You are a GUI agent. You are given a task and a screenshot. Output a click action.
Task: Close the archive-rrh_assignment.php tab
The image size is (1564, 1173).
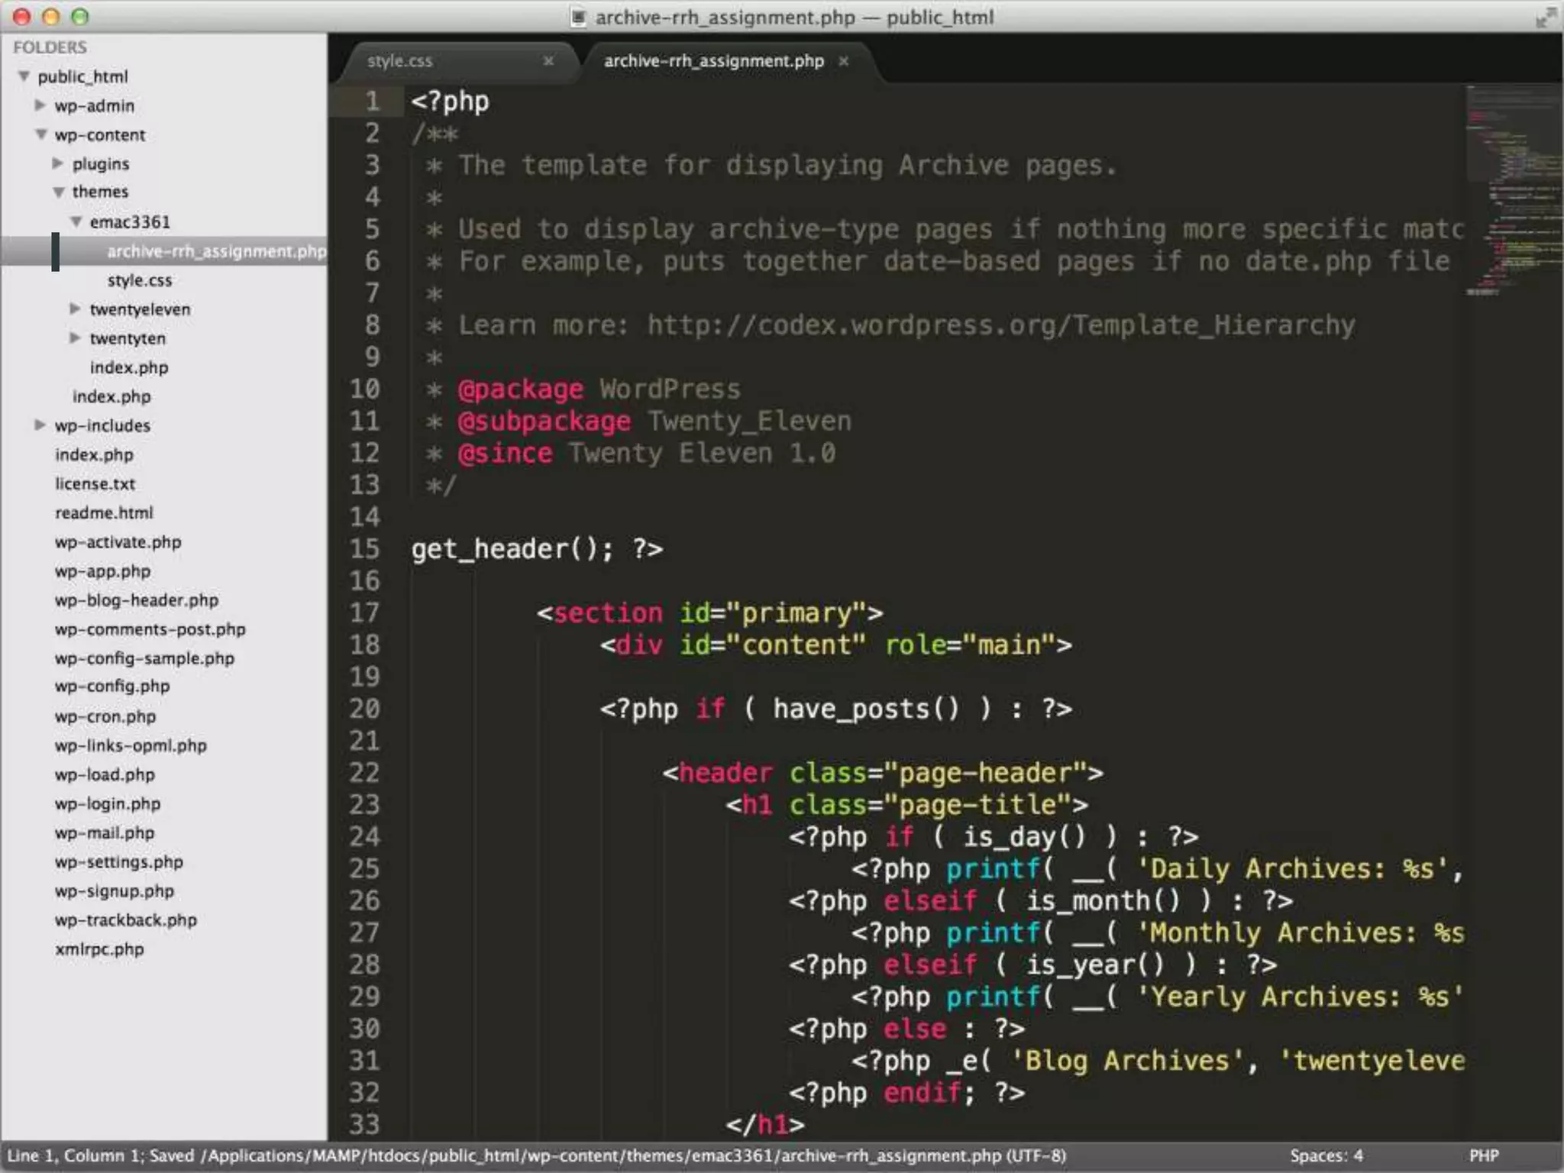click(x=844, y=61)
